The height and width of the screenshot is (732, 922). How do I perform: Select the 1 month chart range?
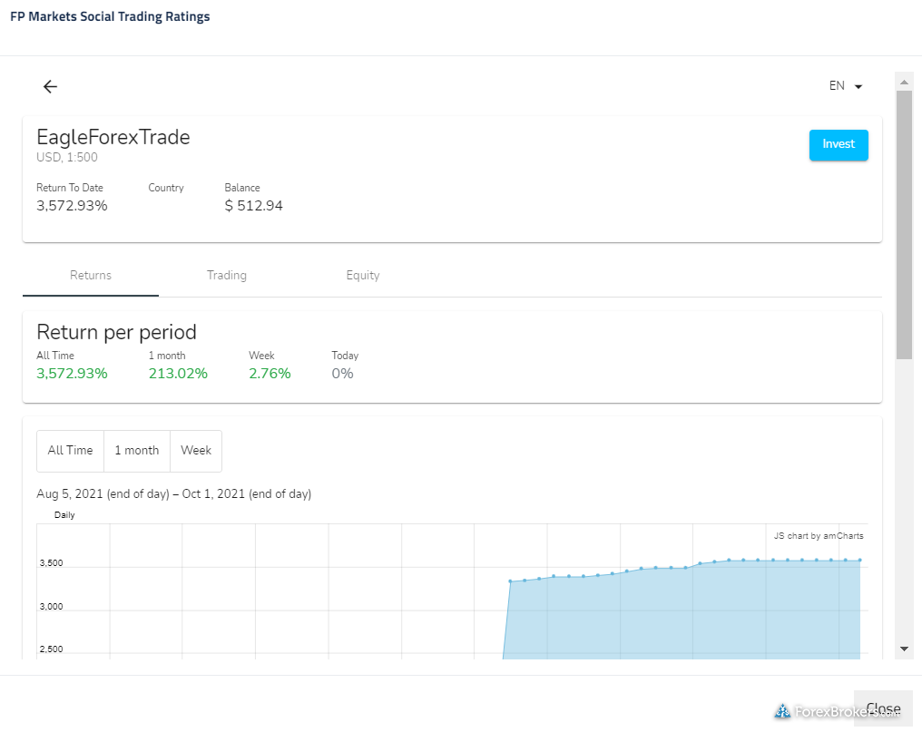(137, 451)
